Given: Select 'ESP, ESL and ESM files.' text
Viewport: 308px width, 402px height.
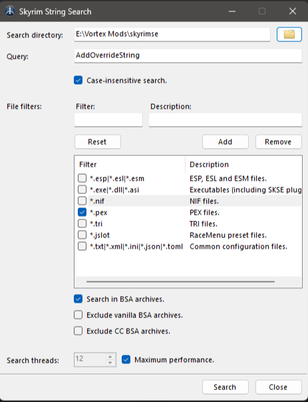Looking at the screenshot, I should tap(228, 179).
